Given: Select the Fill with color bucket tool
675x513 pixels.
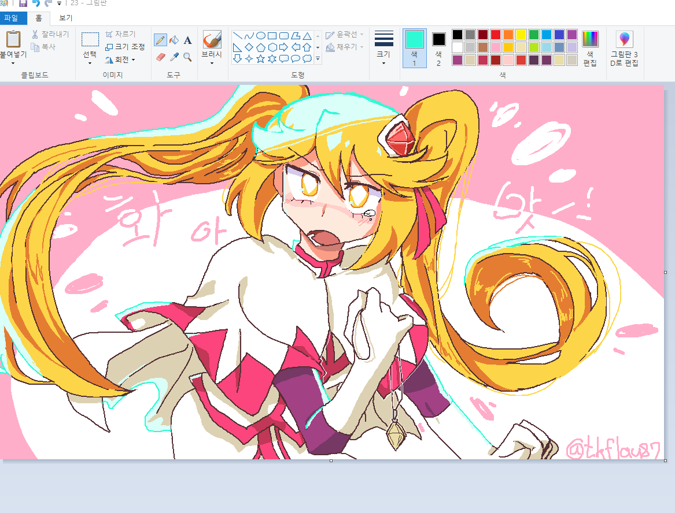Looking at the screenshot, I should 174,40.
